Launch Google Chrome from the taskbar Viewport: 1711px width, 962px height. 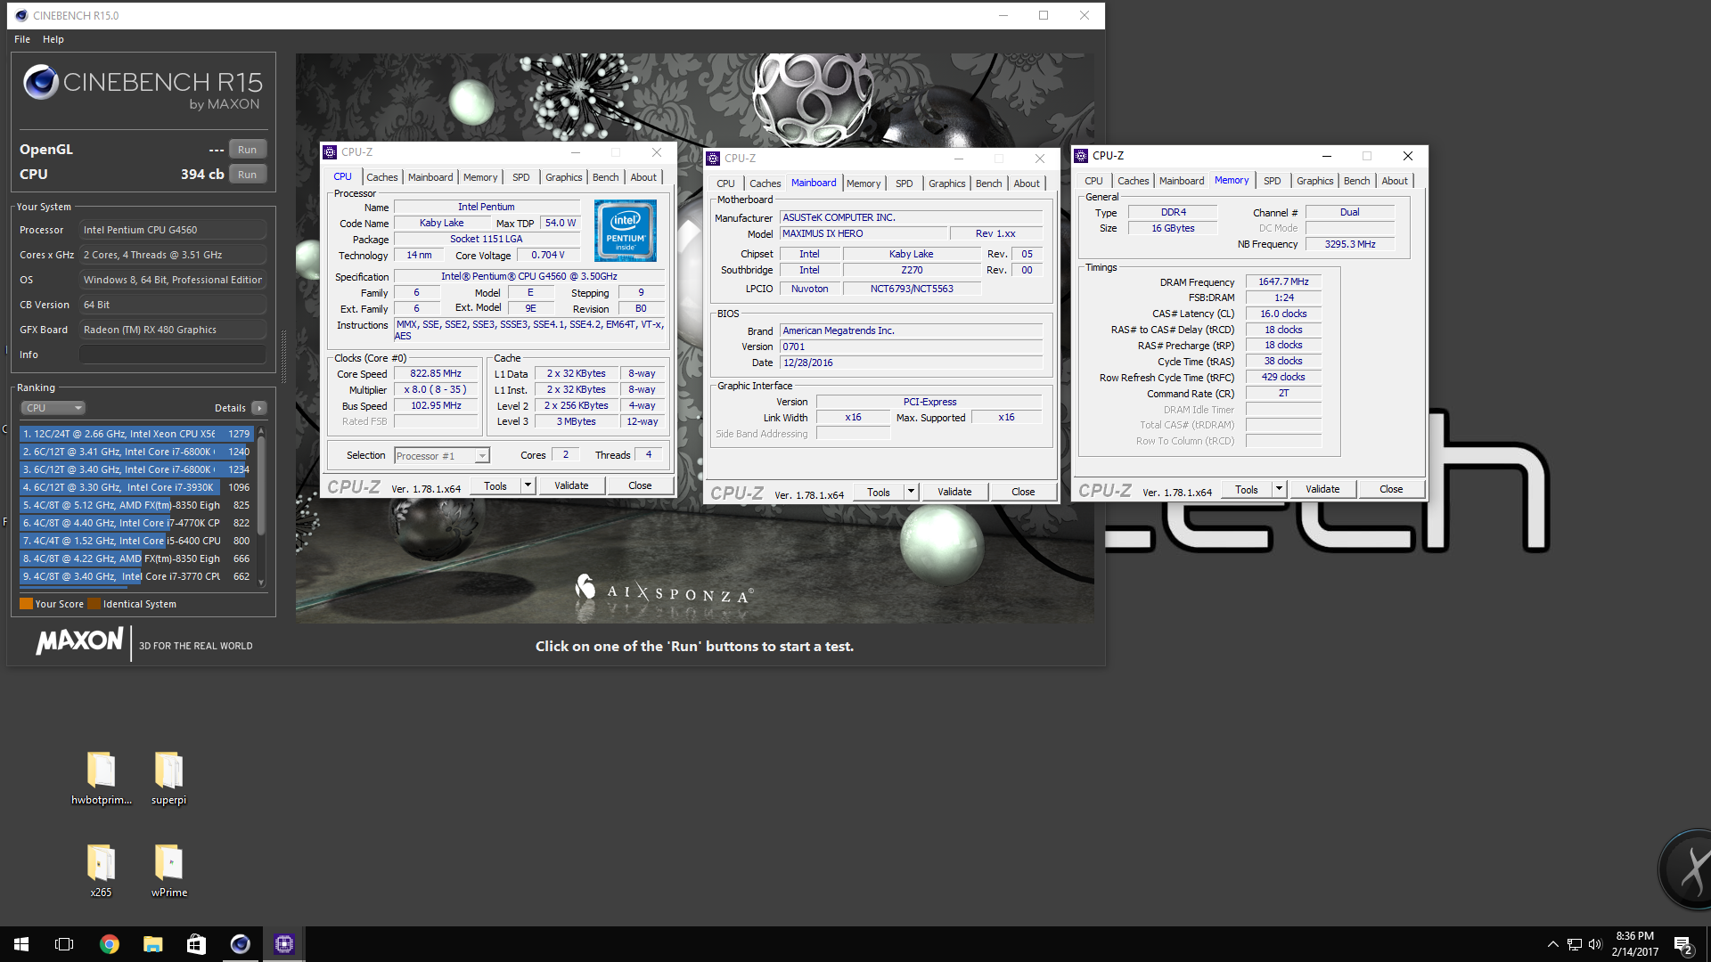[109, 944]
